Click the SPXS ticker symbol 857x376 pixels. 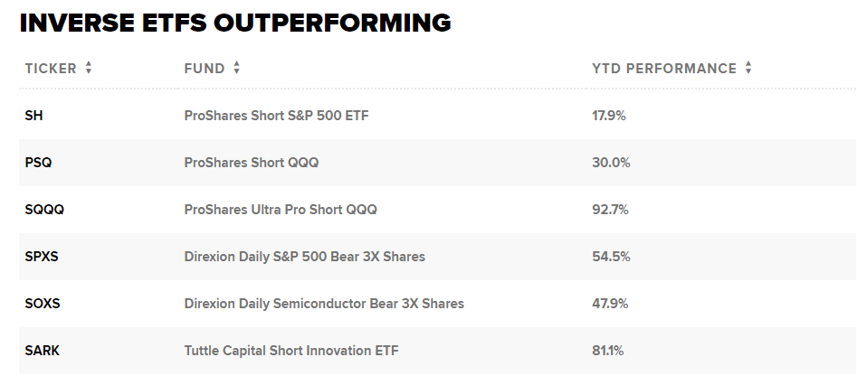[43, 257]
